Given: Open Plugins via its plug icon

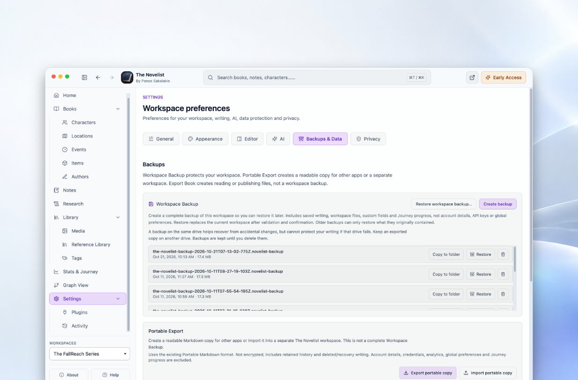Looking at the screenshot, I should 65,312.
